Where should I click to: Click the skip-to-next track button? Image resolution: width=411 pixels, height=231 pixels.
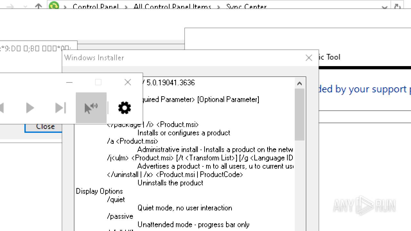point(60,108)
